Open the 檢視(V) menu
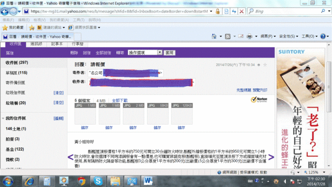This screenshot has height=187, width=332. click(x=39, y=20)
